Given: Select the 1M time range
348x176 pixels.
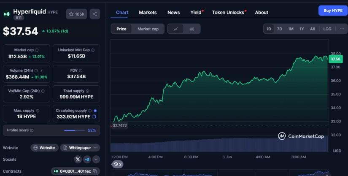Looking at the screenshot, I should (x=291, y=29).
